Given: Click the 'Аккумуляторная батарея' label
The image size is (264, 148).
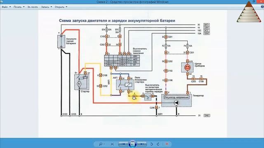Looking at the screenshot, I should [71, 41].
